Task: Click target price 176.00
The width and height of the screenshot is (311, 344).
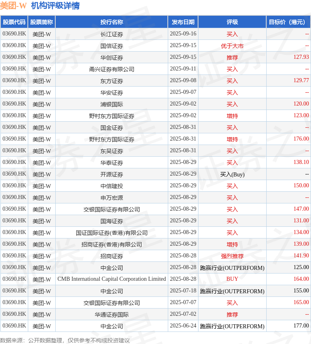Action: [x=301, y=139]
